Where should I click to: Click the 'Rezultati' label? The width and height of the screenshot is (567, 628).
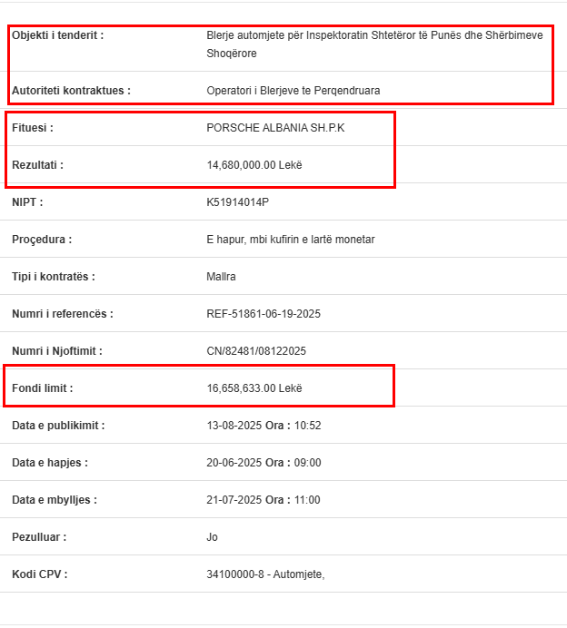coord(38,165)
